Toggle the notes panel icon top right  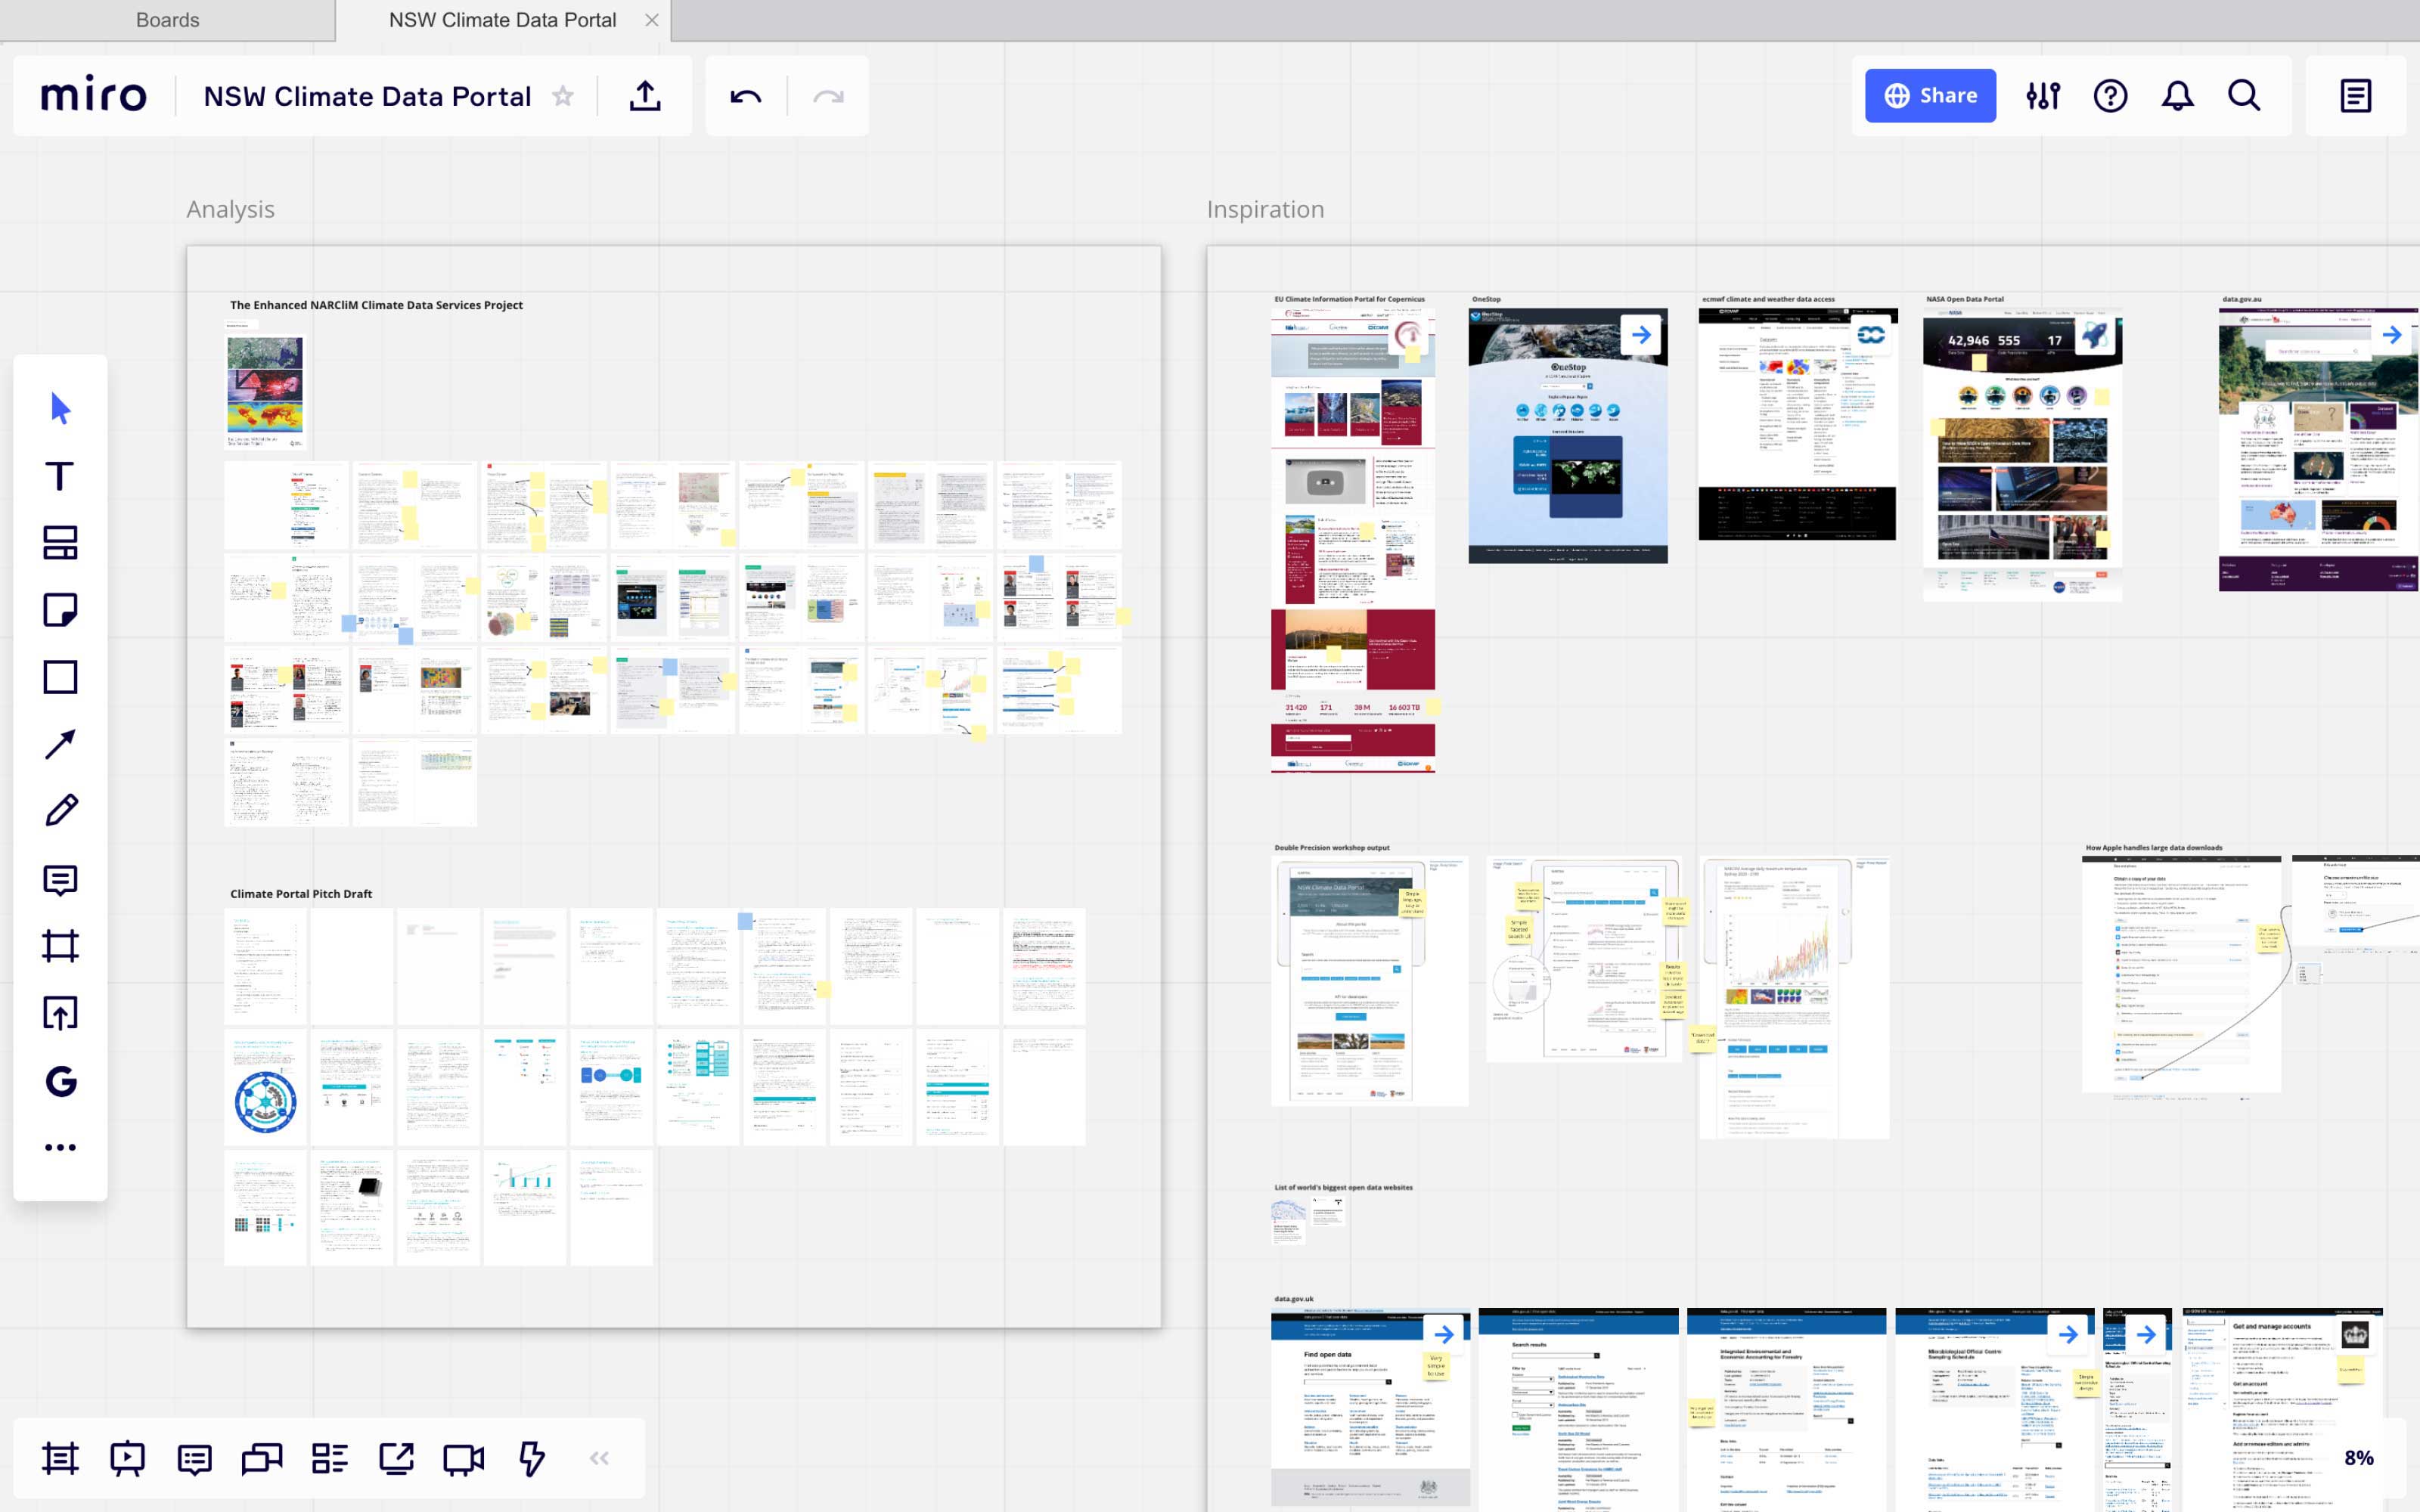(2355, 96)
